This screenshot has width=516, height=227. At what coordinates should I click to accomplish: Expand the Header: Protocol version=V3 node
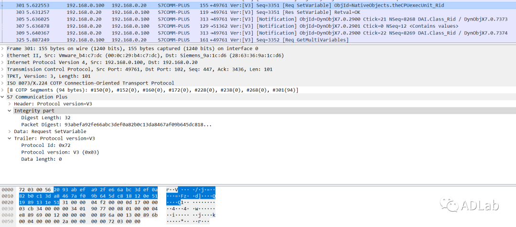tap(10, 104)
